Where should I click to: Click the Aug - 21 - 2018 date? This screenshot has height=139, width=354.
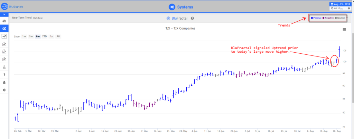pyautogui.click(x=342, y=4)
